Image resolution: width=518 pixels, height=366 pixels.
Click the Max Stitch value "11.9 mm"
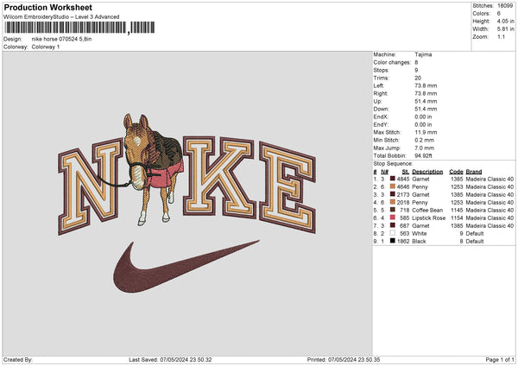[x=426, y=132]
